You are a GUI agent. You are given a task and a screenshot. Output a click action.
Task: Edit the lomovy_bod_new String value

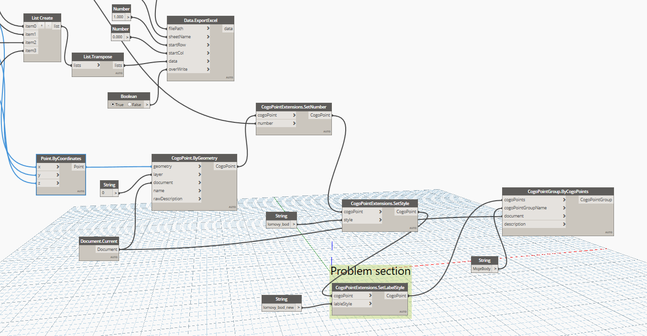278,307
